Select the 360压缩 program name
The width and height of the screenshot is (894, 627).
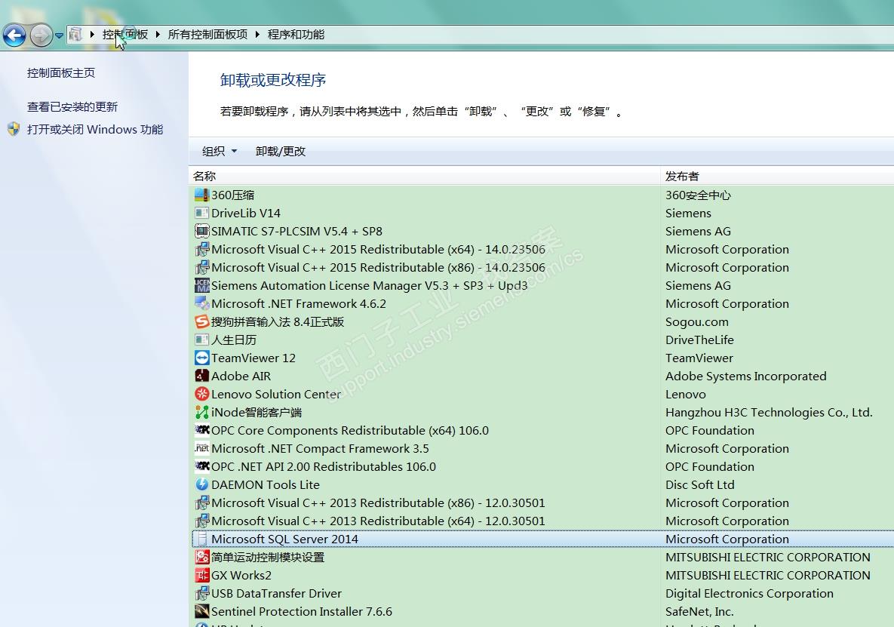(x=232, y=195)
